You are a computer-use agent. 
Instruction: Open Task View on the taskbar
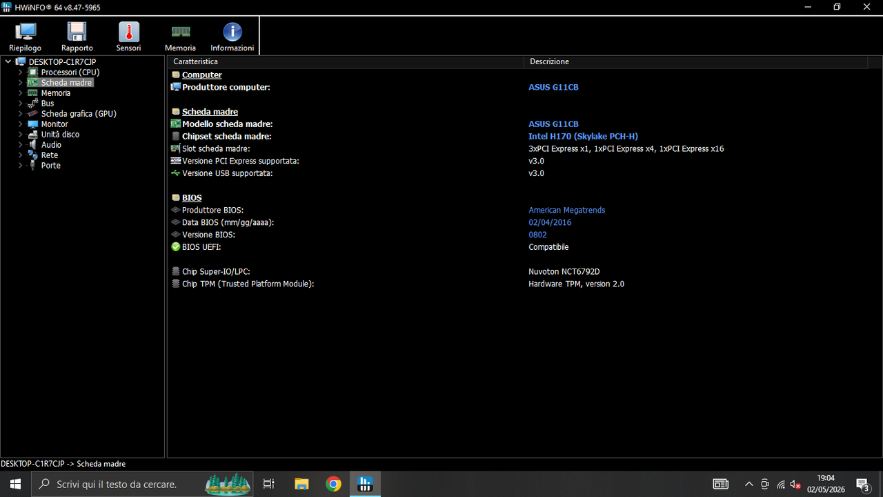pos(269,484)
